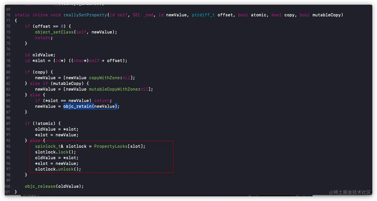Click gutter line number 70
Image resolution: width=377 pixels, height=201 pixels.
8,15
